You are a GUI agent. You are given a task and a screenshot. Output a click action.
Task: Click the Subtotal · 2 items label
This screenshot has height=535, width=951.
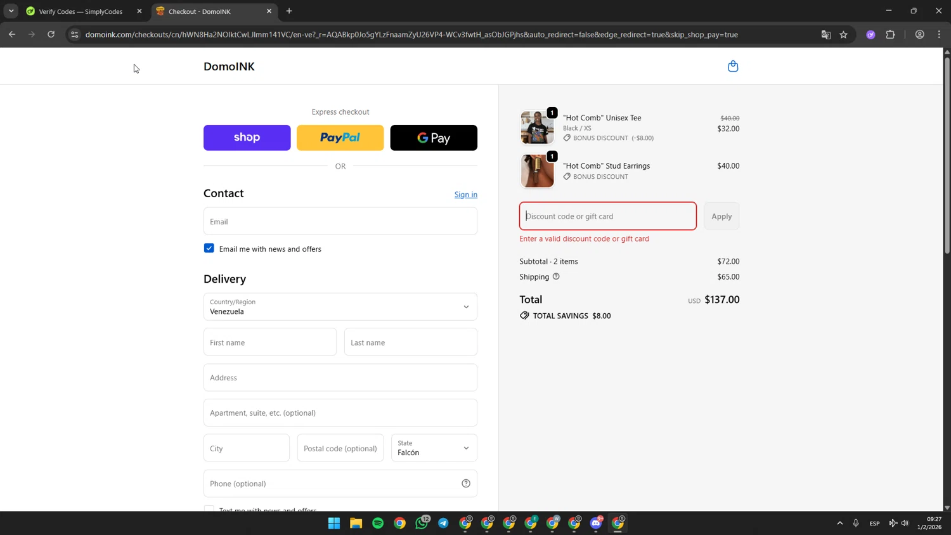click(x=548, y=261)
